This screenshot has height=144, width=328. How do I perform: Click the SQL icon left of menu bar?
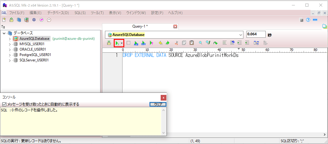tap(4, 13)
